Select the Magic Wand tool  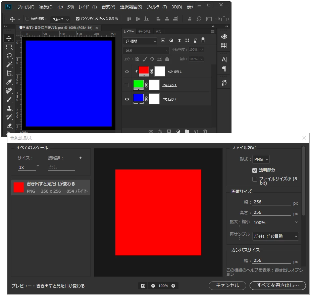(x=9, y=64)
